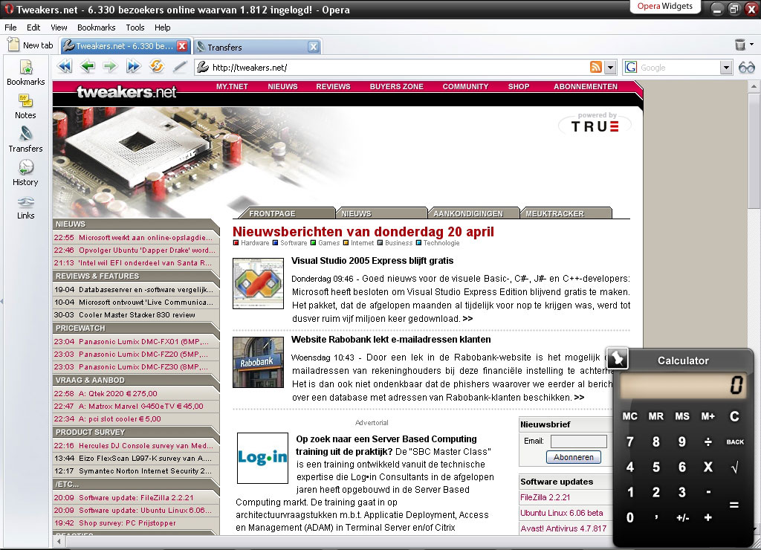The height and width of the screenshot is (550, 761).
Task: Click the Google search input field
Action: pos(678,68)
